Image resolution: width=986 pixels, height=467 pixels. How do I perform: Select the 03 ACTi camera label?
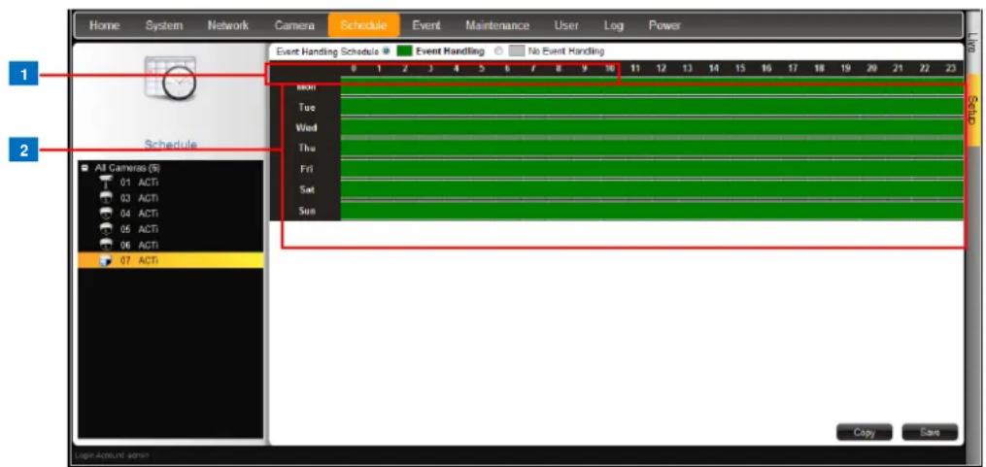138,198
